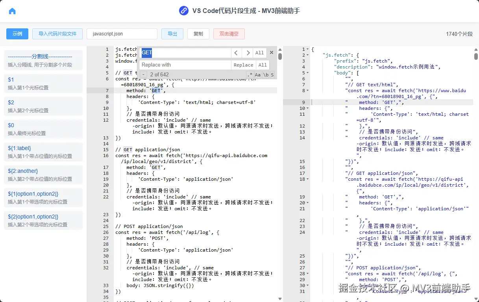Toggle RegExp search option

[250, 75]
